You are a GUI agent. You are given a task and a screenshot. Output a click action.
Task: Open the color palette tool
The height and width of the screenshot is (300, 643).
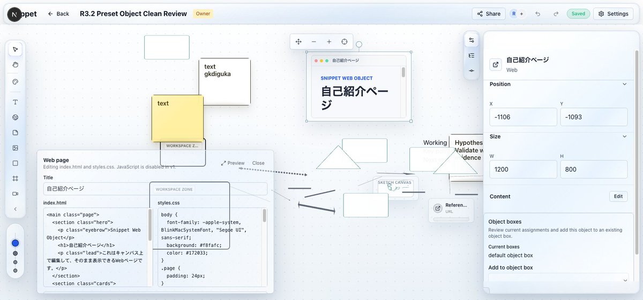pyautogui.click(x=15, y=82)
